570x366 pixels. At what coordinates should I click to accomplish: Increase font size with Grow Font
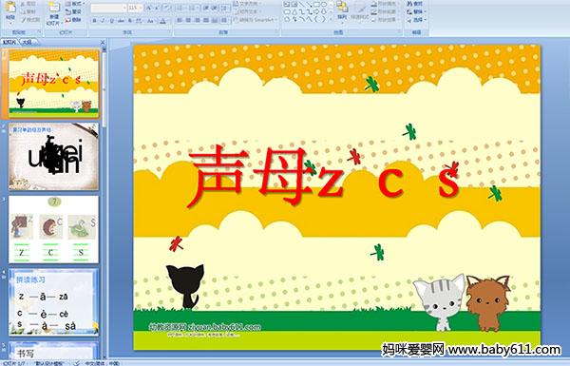149,8
